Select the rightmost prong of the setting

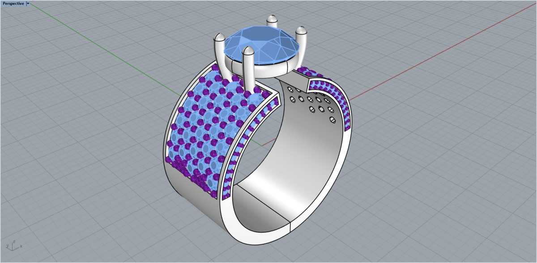pos(301,45)
